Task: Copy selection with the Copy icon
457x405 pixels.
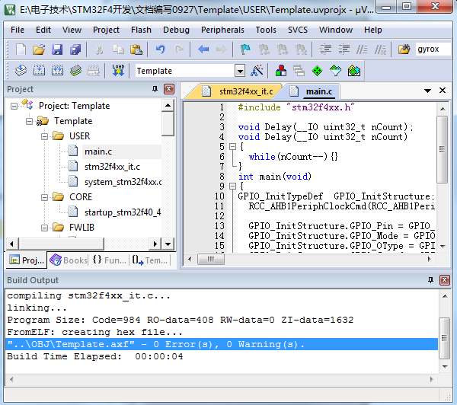Action: click(118, 49)
